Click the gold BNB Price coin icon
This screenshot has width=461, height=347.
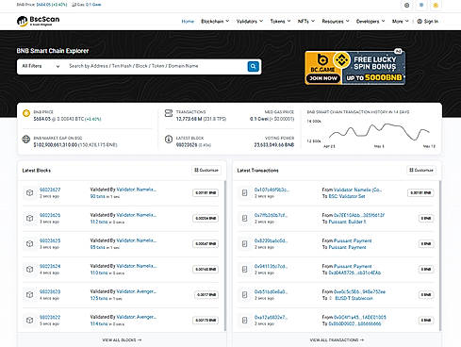click(26, 113)
